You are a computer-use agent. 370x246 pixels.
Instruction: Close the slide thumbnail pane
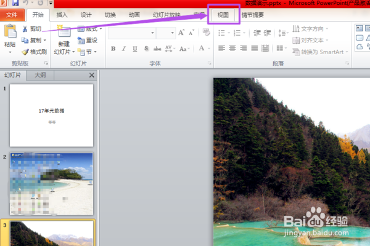(91, 75)
